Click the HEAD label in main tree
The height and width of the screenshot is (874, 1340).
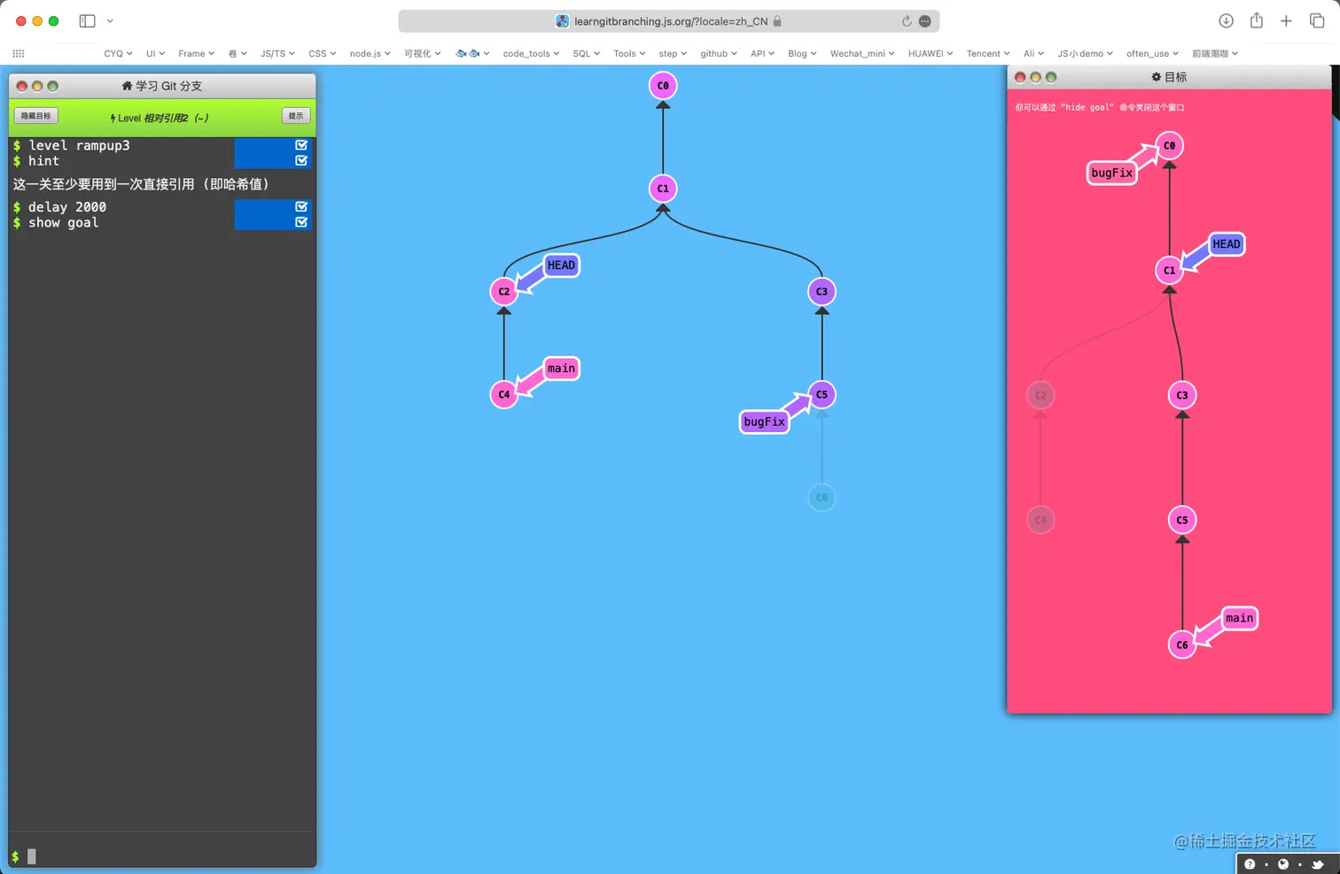tap(561, 265)
